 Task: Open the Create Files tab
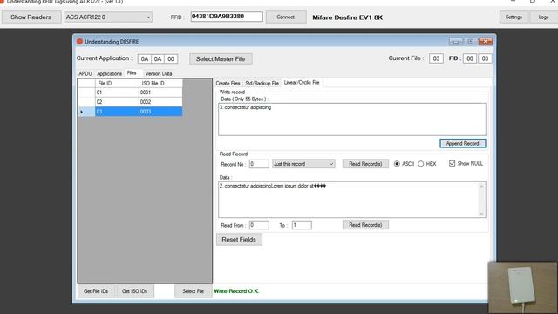tap(228, 83)
